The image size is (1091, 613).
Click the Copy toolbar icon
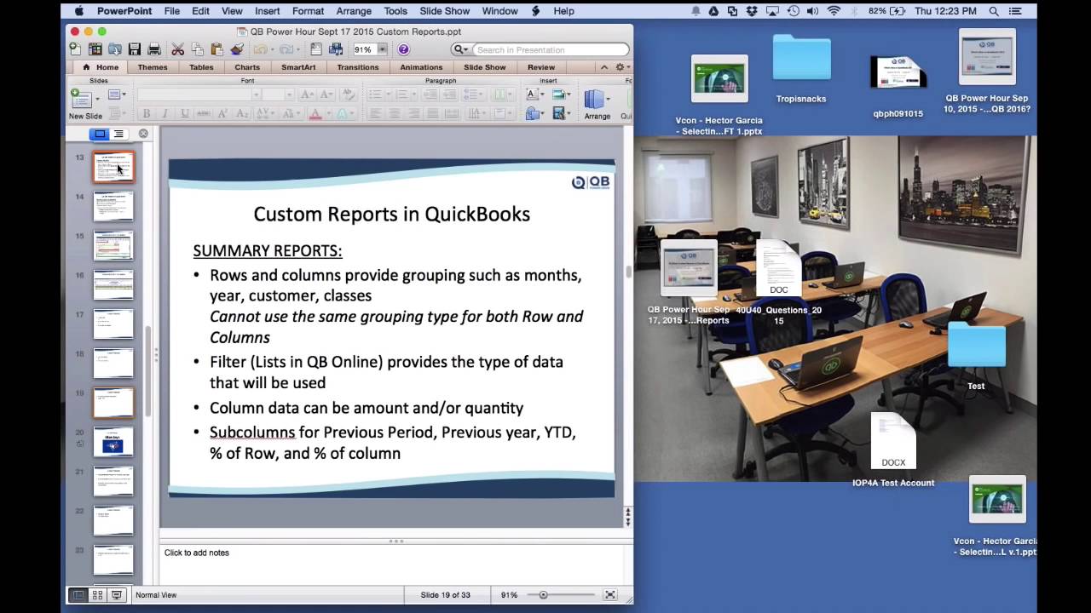click(x=198, y=49)
